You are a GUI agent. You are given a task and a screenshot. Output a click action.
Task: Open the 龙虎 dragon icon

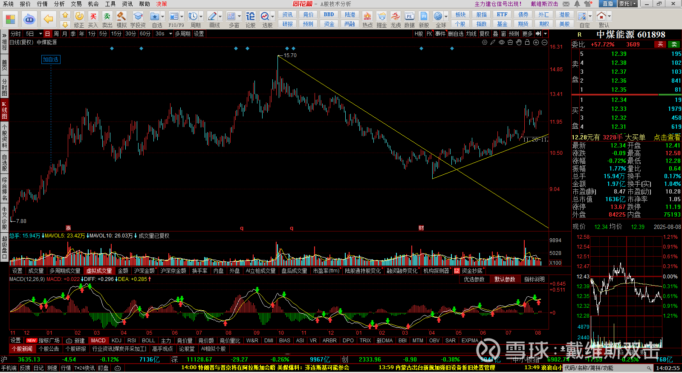[x=396, y=16]
